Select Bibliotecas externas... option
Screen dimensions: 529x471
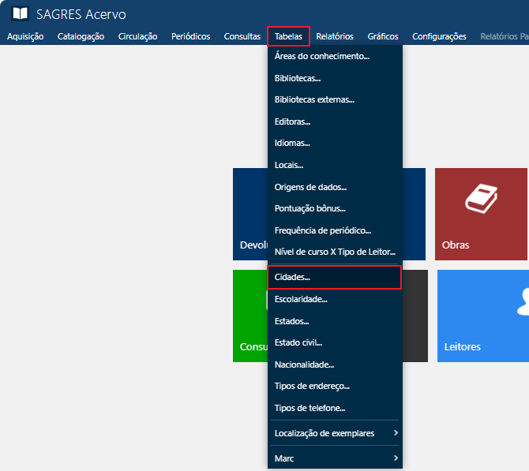[x=314, y=100]
